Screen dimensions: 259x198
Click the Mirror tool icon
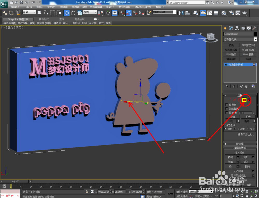click(x=181, y=13)
